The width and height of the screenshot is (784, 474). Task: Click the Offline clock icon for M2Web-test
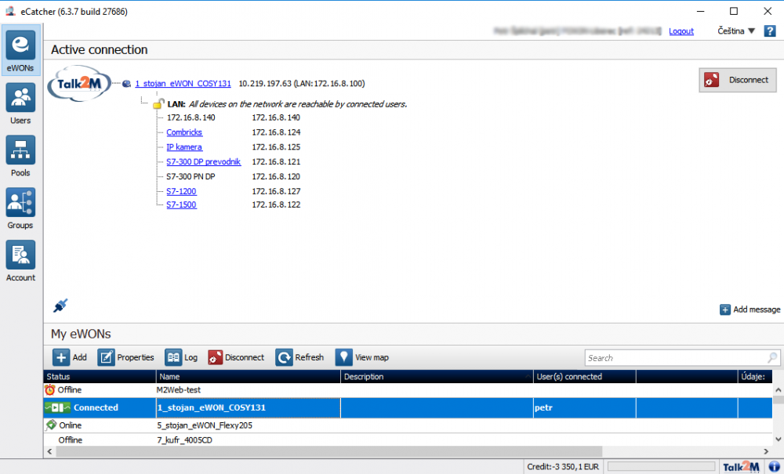click(x=50, y=390)
